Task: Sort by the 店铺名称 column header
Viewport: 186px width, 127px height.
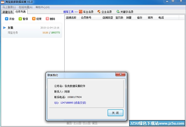Action: [x=72, y=18]
